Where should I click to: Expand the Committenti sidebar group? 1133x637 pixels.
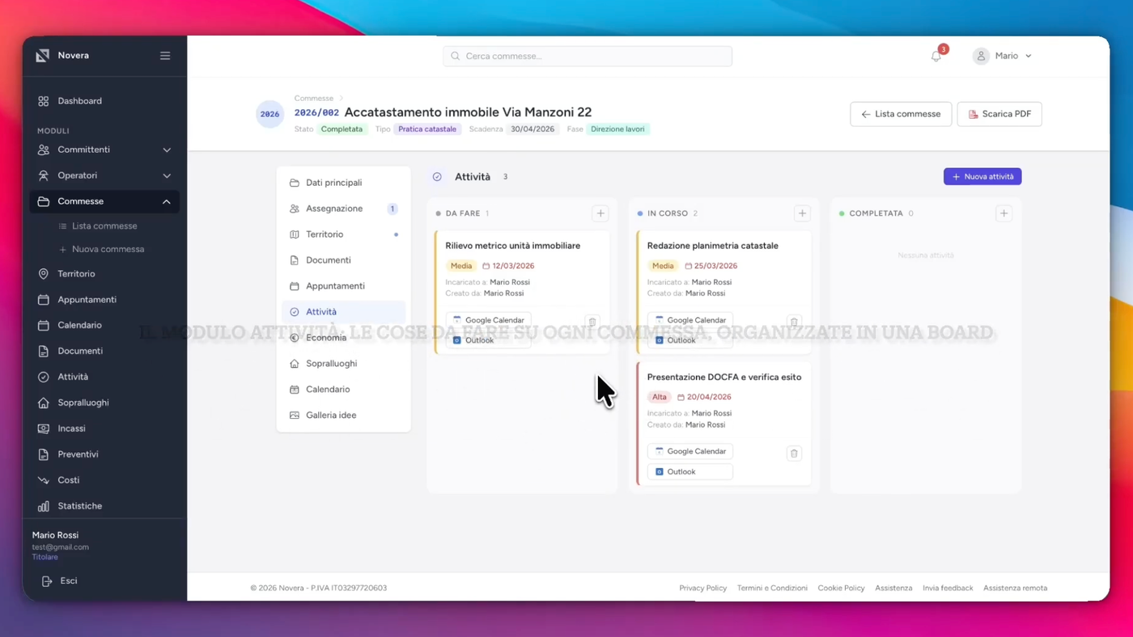[104, 150]
